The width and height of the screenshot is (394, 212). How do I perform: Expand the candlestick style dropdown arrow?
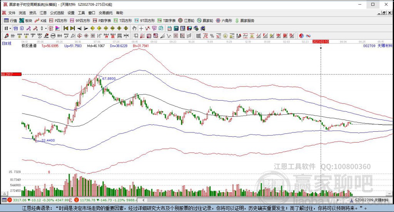(46, 28)
